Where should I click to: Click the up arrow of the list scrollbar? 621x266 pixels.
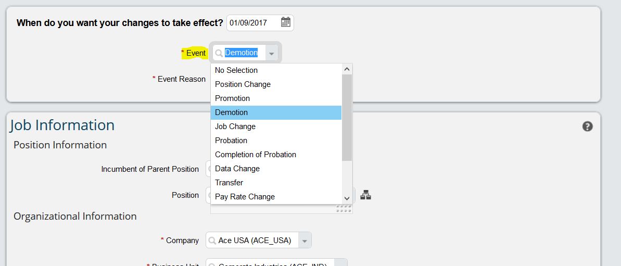coord(347,69)
